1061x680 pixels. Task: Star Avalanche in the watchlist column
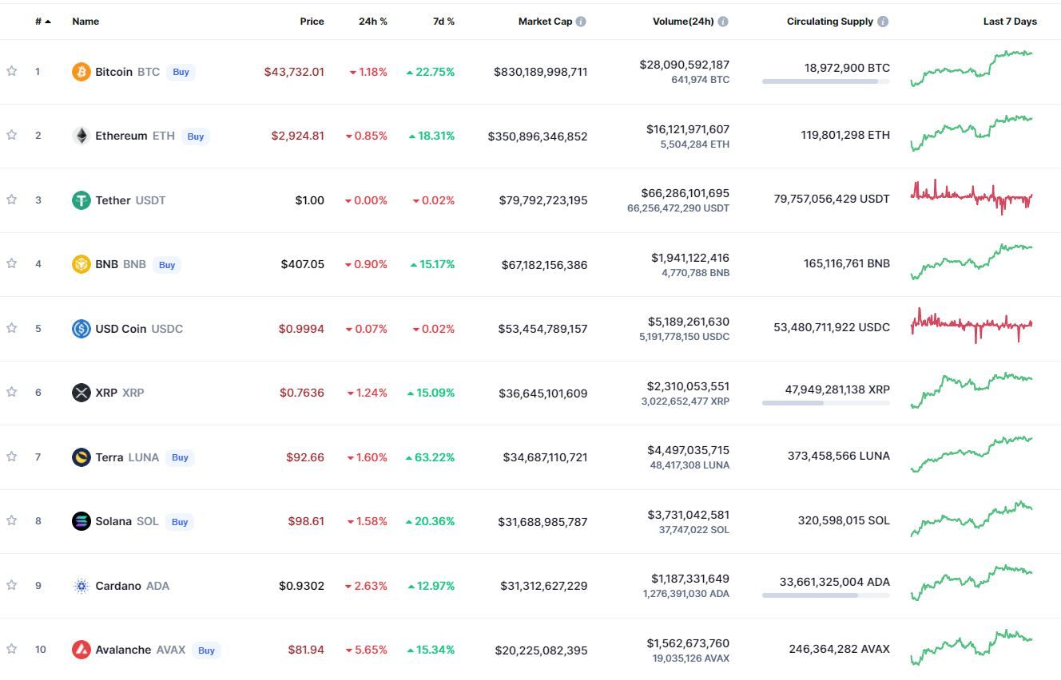12,649
